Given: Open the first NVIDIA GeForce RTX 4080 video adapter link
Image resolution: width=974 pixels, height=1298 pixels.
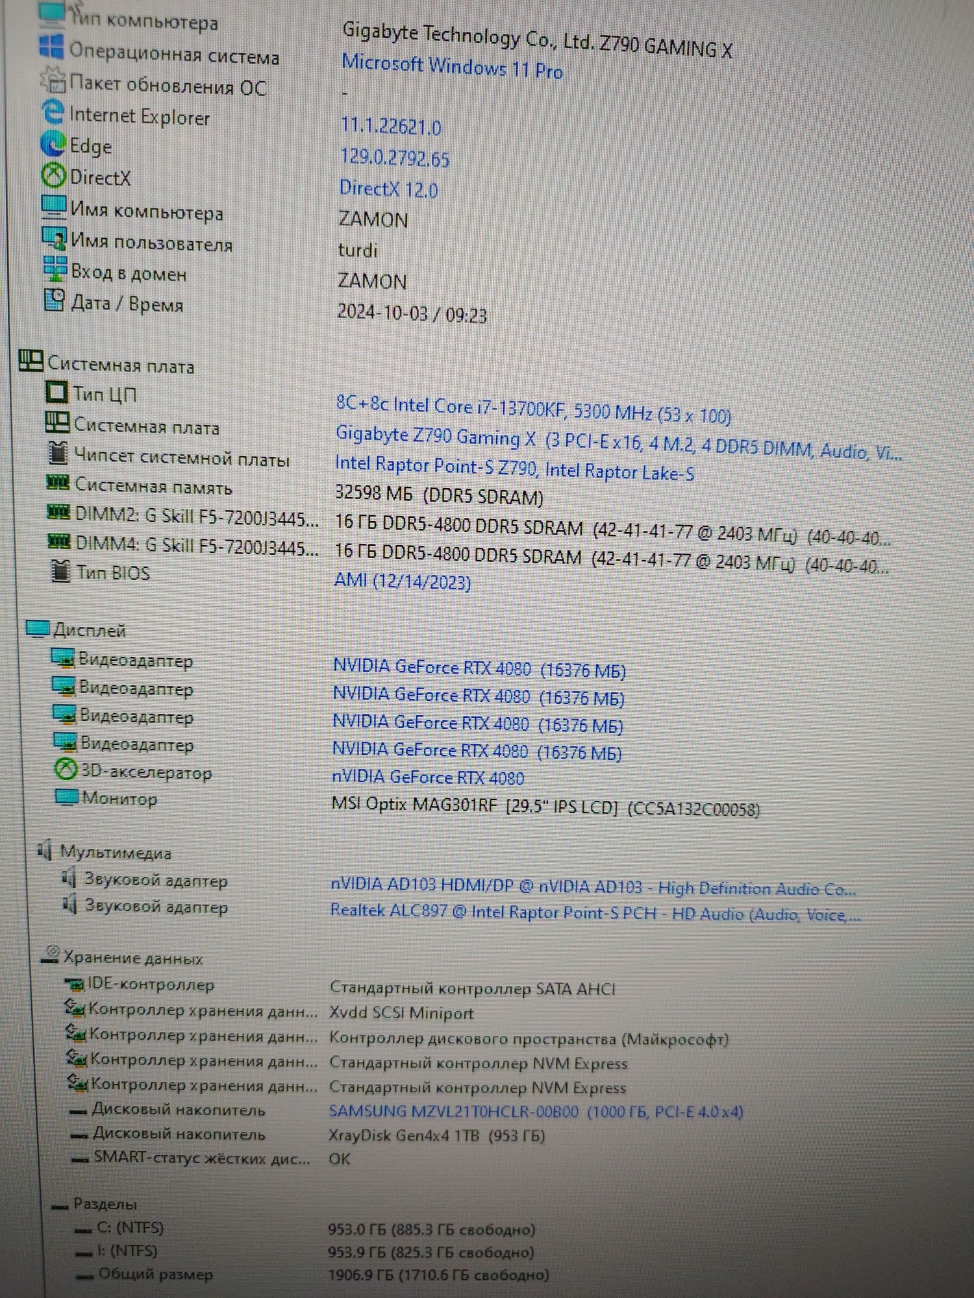Looking at the screenshot, I should click(479, 668).
